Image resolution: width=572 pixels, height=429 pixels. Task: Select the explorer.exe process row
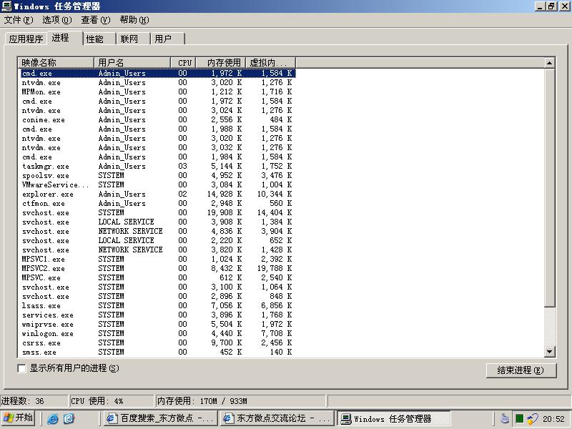tap(48, 194)
